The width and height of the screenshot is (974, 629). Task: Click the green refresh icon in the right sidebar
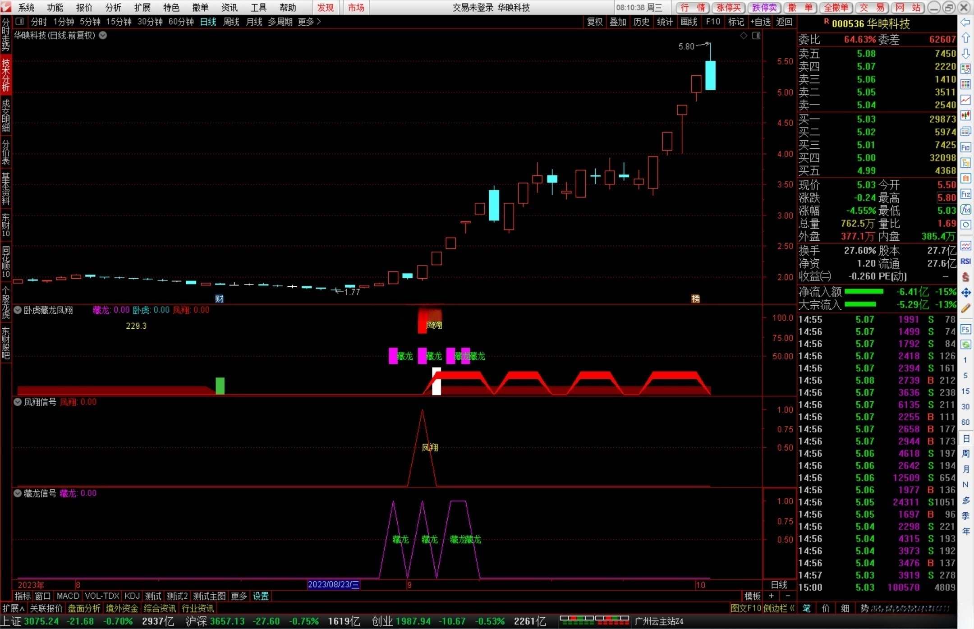[x=965, y=344]
